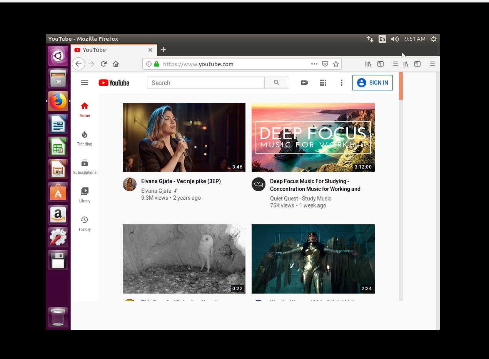Click "75K views • 1 week ago" text

(x=298, y=205)
